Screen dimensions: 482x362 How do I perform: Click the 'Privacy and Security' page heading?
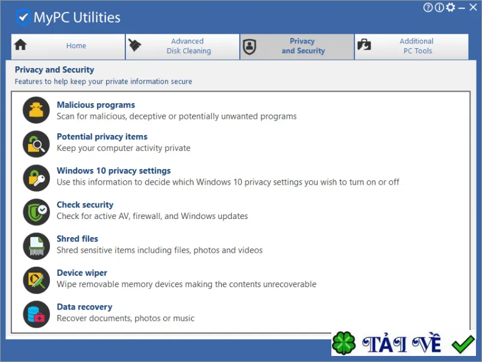coord(54,70)
